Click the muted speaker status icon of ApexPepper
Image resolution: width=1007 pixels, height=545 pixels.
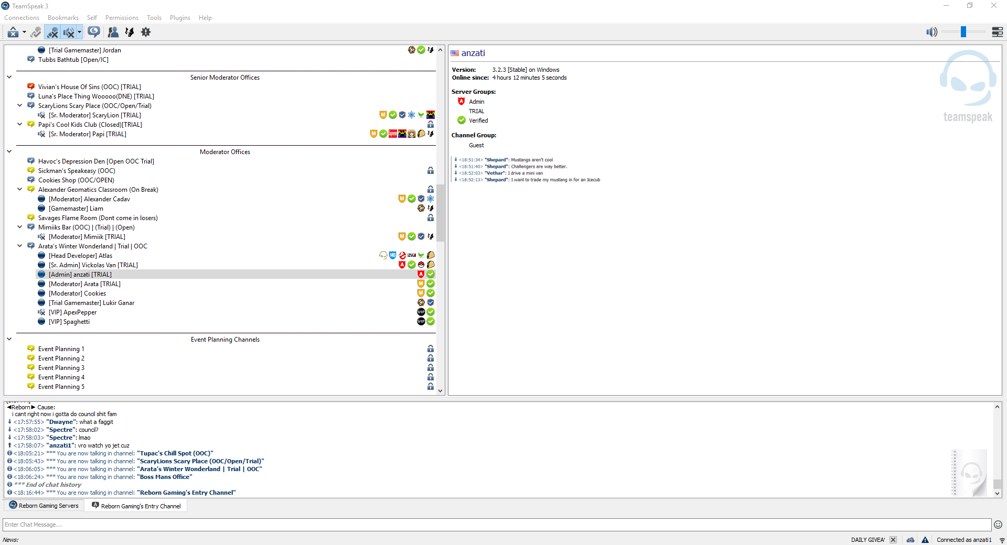tap(41, 312)
